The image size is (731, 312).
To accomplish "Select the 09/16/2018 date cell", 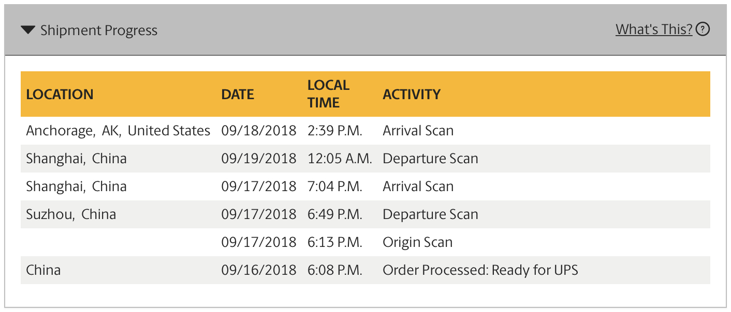I will point(259,270).
